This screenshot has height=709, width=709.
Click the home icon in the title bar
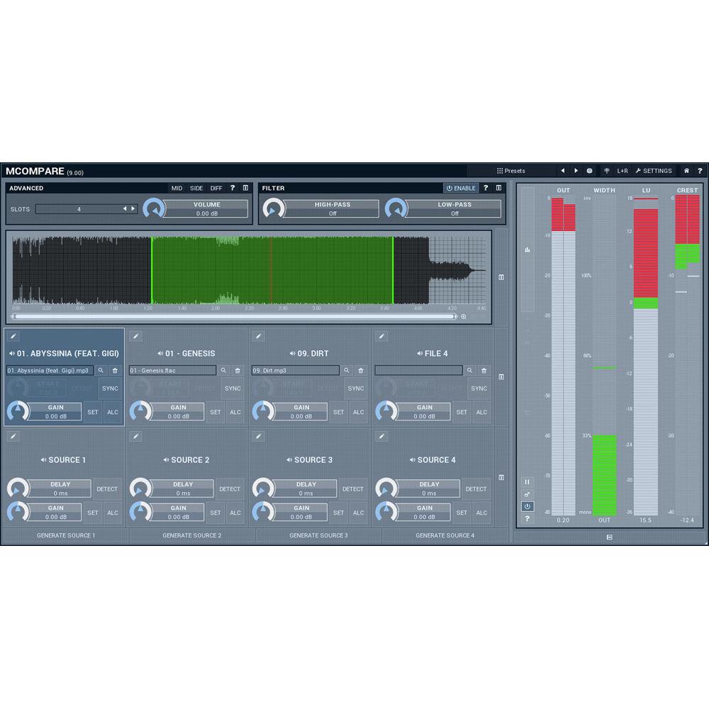click(685, 170)
